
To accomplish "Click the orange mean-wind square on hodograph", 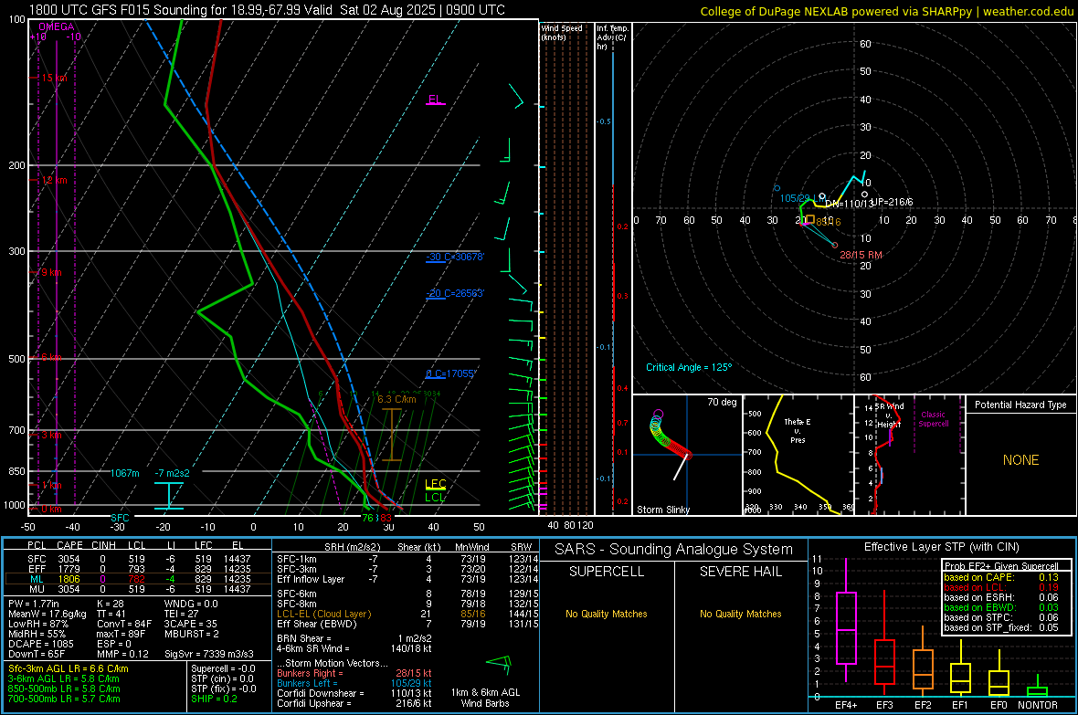I will (810, 220).
